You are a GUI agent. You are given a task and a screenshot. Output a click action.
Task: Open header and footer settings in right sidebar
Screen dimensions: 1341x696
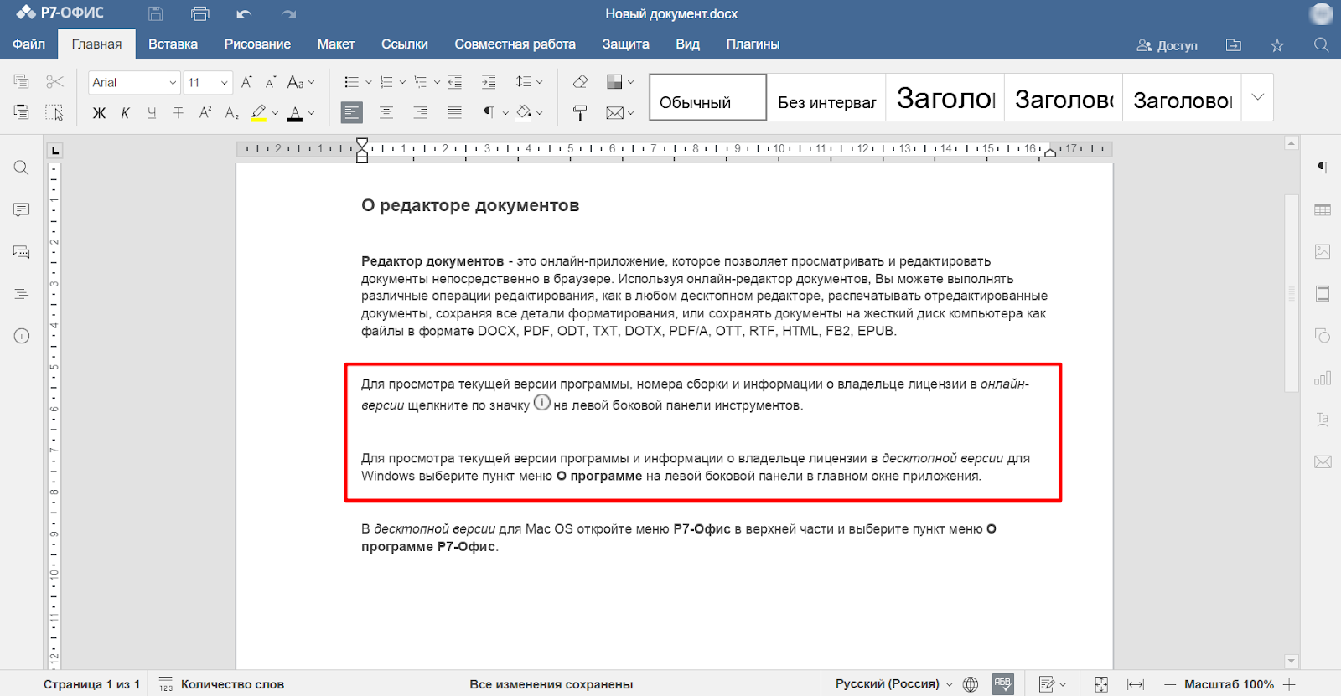pos(1323,294)
